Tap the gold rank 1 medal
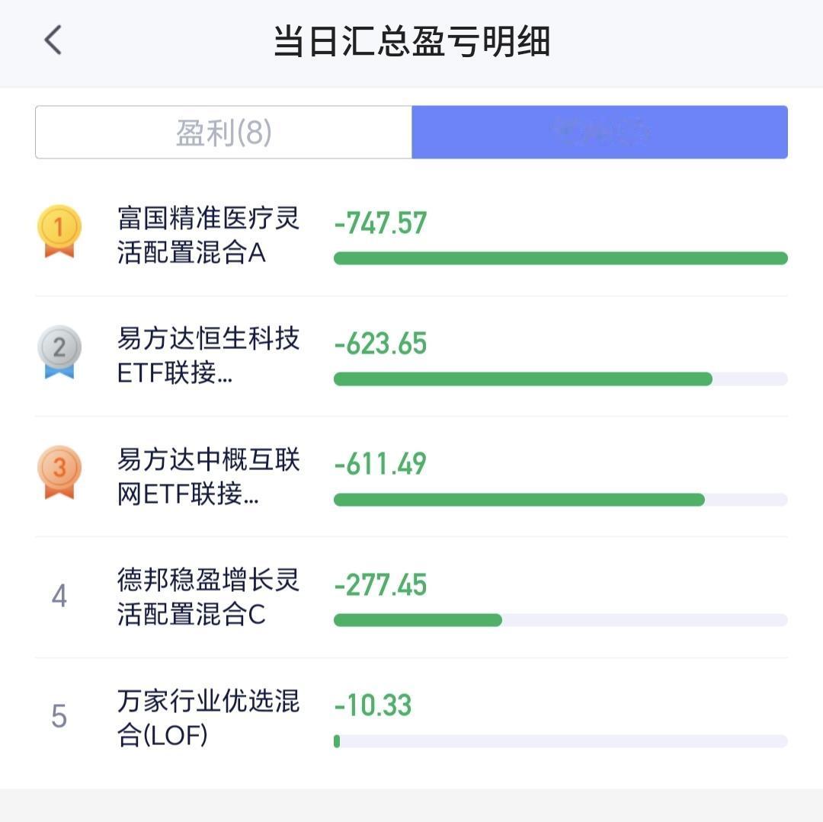This screenshot has height=822, width=823. (59, 232)
